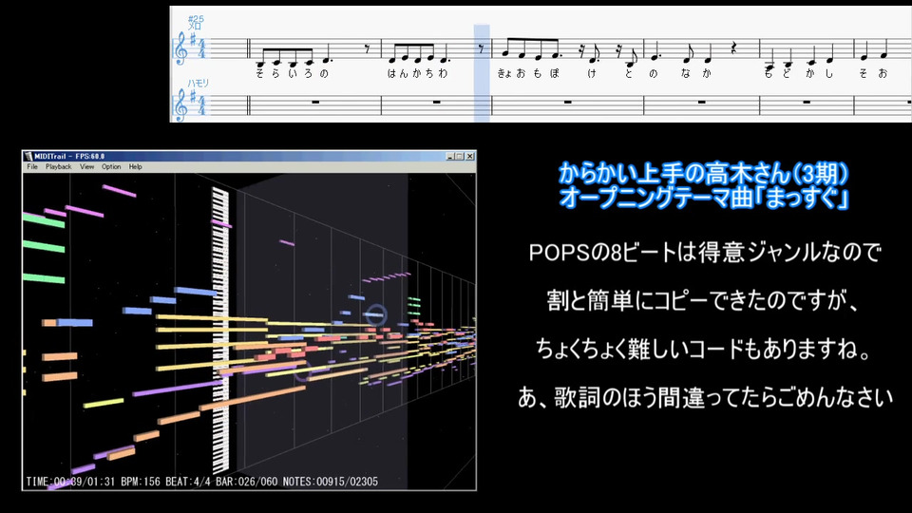Open the View menu

[86, 167]
